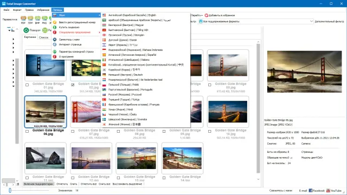The height and width of the screenshot is (195, 347).
Task: Click the large preview image of the bridge
Action: pyautogui.click(x=304, y=71)
